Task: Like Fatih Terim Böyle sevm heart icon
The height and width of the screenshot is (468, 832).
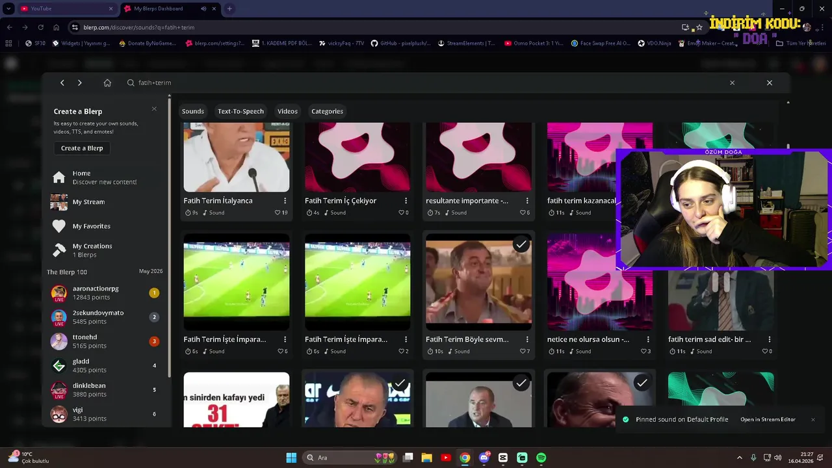Action: click(x=522, y=351)
